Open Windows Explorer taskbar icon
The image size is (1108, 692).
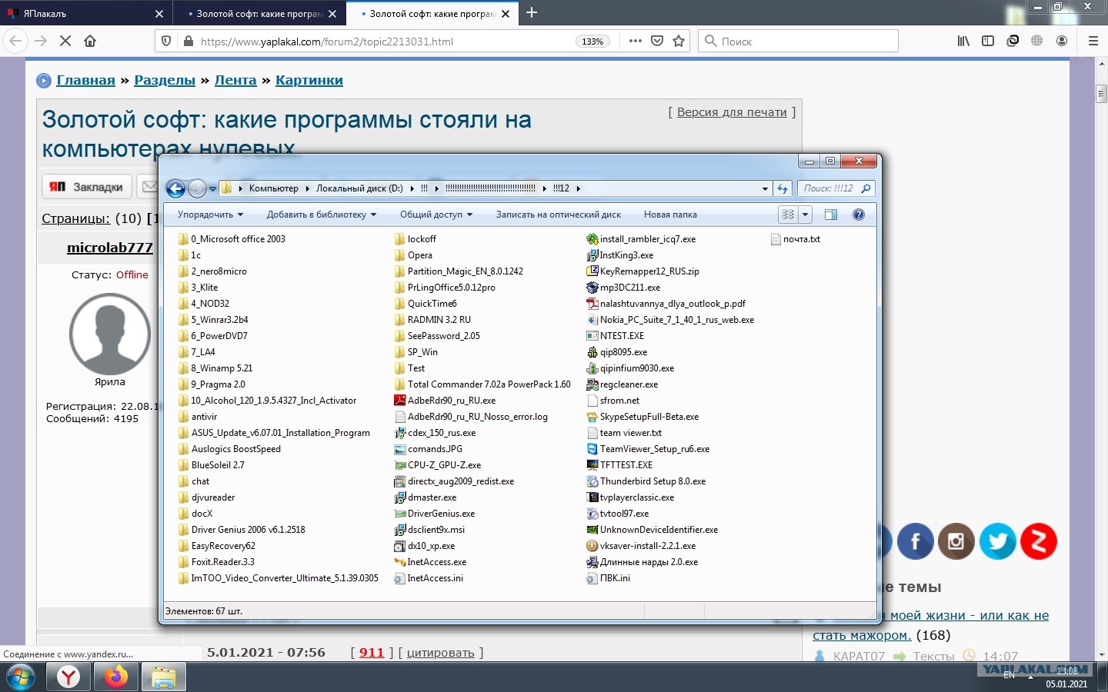[x=163, y=677]
